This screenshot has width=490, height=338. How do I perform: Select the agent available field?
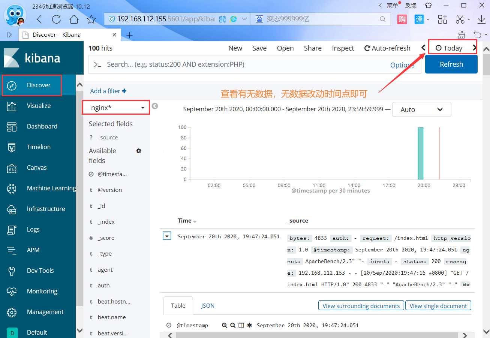[x=105, y=270]
